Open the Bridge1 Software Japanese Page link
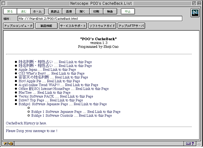 point(43,104)
